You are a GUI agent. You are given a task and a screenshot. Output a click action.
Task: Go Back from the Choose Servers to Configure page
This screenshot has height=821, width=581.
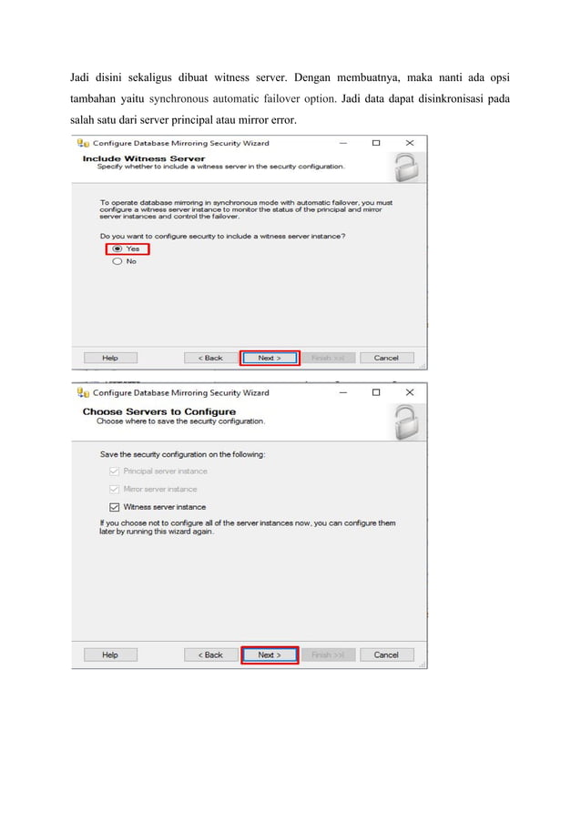210,655
